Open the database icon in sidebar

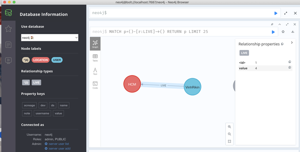[8, 13]
